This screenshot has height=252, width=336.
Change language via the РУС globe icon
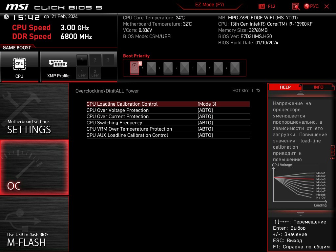coord(311,6)
